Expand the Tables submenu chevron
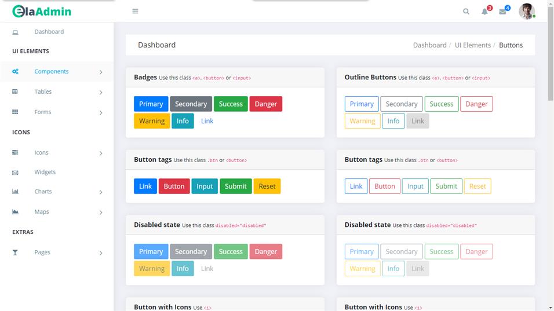 [101, 92]
